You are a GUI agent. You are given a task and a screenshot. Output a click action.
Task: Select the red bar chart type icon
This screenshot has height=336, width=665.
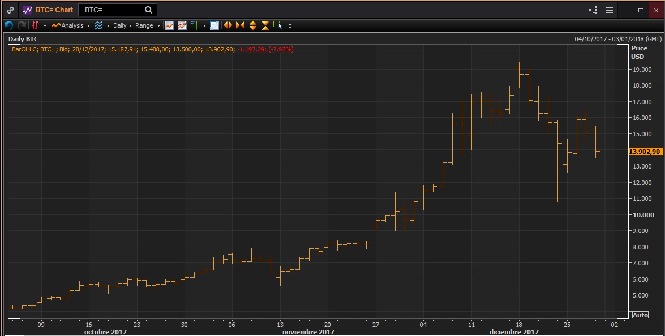[x=35, y=25]
